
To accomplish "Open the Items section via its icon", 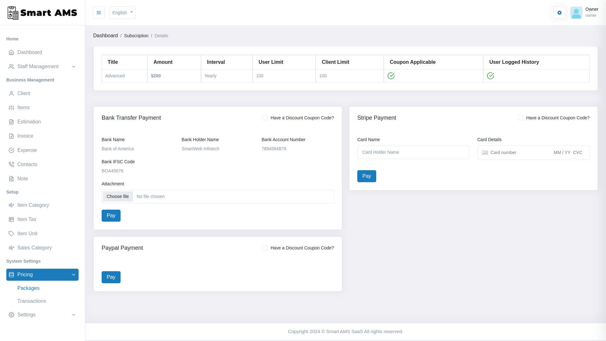I will click(11, 107).
